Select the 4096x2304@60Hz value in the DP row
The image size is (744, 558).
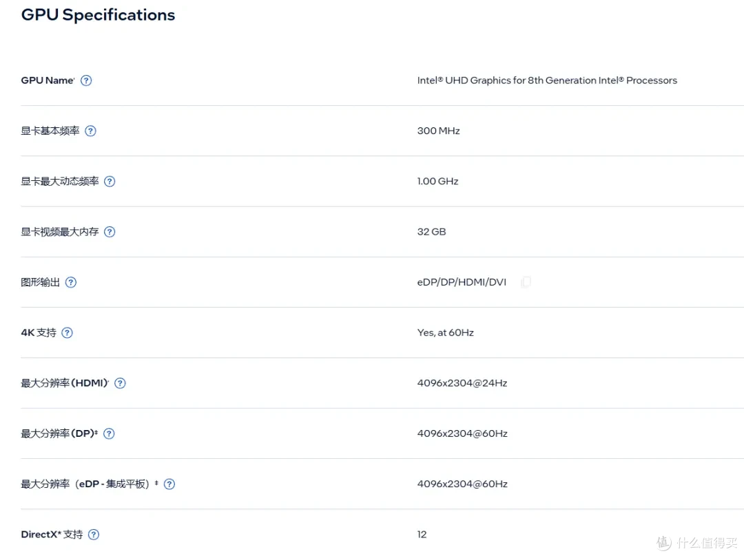pos(462,433)
